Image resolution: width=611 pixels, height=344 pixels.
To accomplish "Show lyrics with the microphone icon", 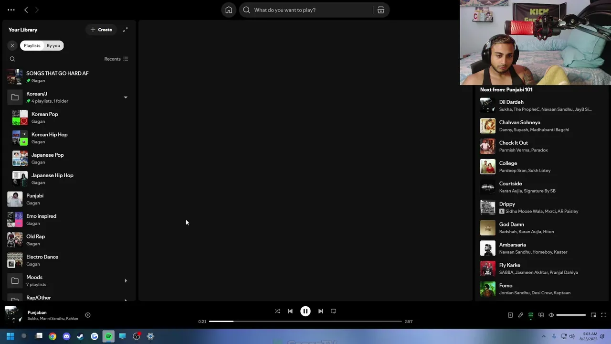I will (521, 315).
